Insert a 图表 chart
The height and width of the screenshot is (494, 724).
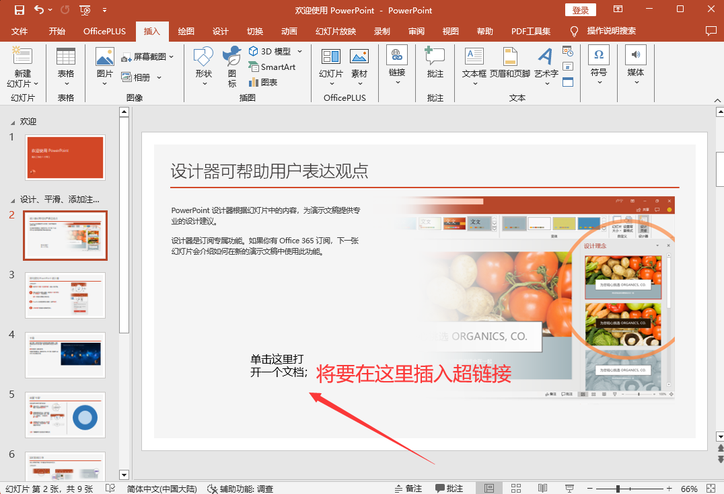point(262,82)
